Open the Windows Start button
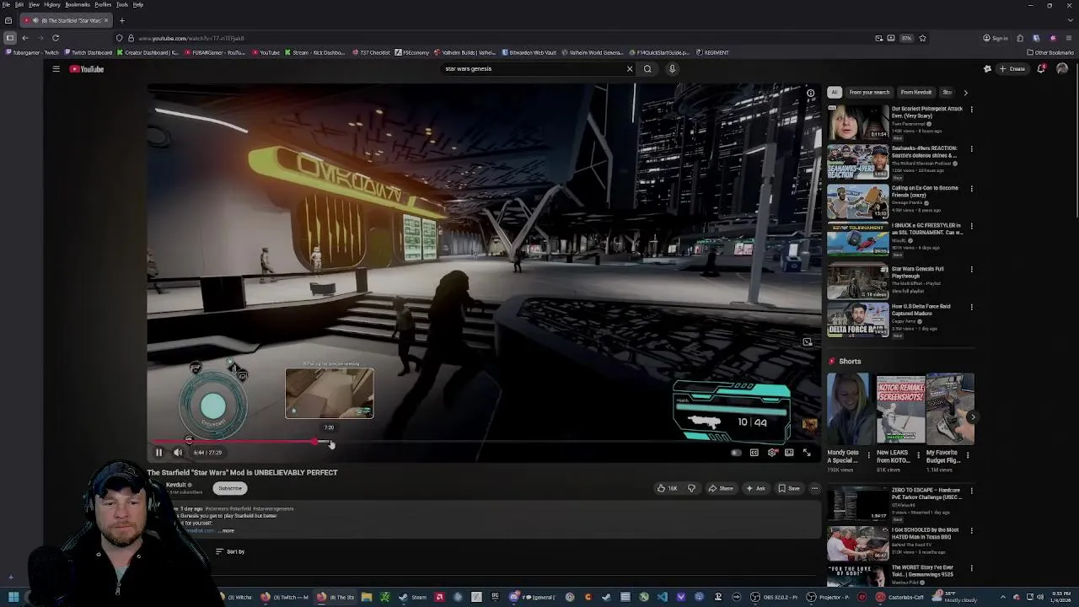 tap(13, 598)
